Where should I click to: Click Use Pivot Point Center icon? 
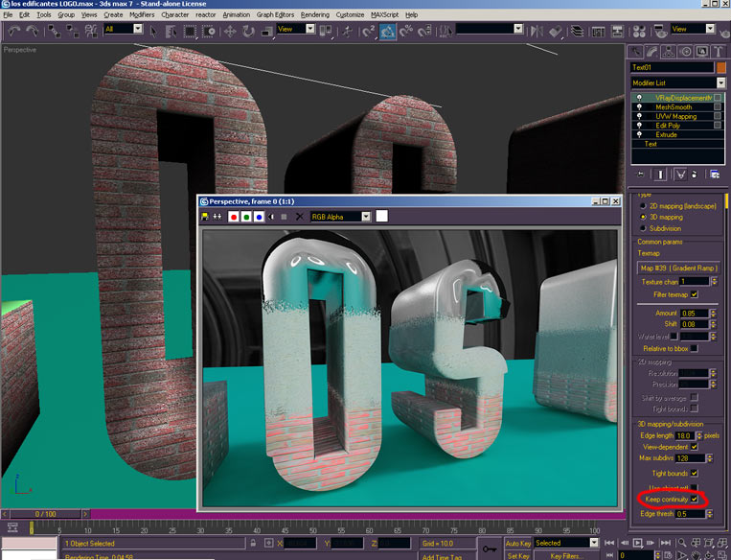click(x=326, y=32)
